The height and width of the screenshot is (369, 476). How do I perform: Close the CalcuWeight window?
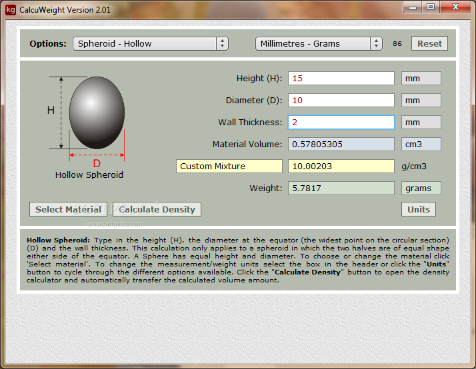coord(455,7)
